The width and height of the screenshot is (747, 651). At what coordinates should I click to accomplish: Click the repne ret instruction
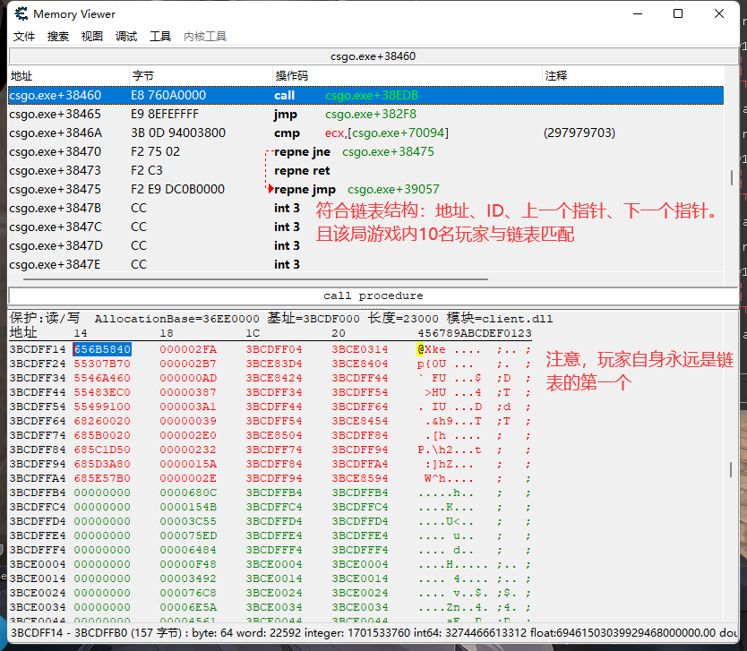302,170
